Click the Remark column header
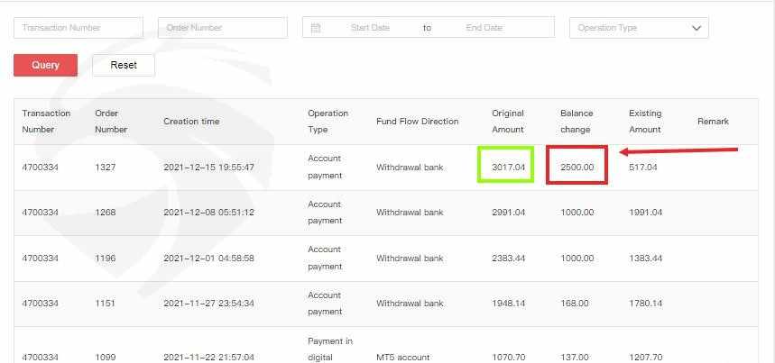Image resolution: width=775 pixels, height=363 pixels. click(x=714, y=122)
